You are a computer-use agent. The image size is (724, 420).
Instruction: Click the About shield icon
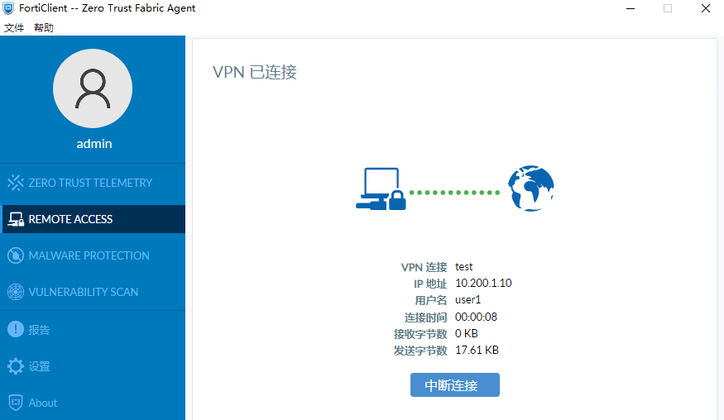[15, 403]
